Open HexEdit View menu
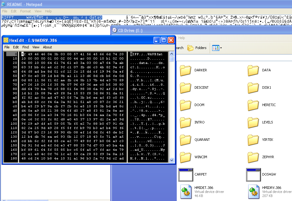This screenshot has height=201, width=292. pos(36,47)
